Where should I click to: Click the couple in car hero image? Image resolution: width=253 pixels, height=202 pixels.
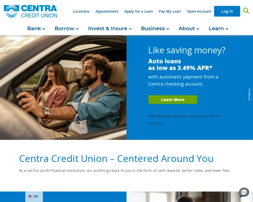click(63, 88)
